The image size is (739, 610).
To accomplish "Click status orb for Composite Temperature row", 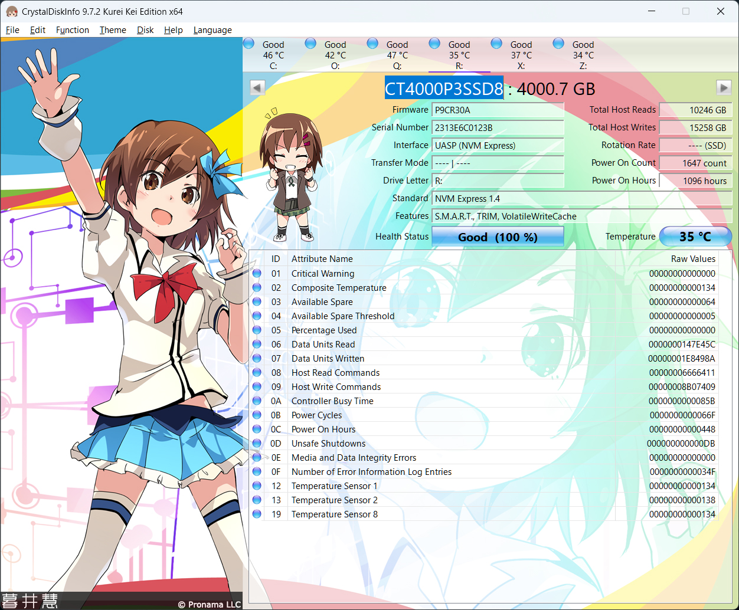I will [257, 288].
